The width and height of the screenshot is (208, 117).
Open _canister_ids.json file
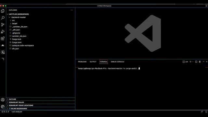19,27
